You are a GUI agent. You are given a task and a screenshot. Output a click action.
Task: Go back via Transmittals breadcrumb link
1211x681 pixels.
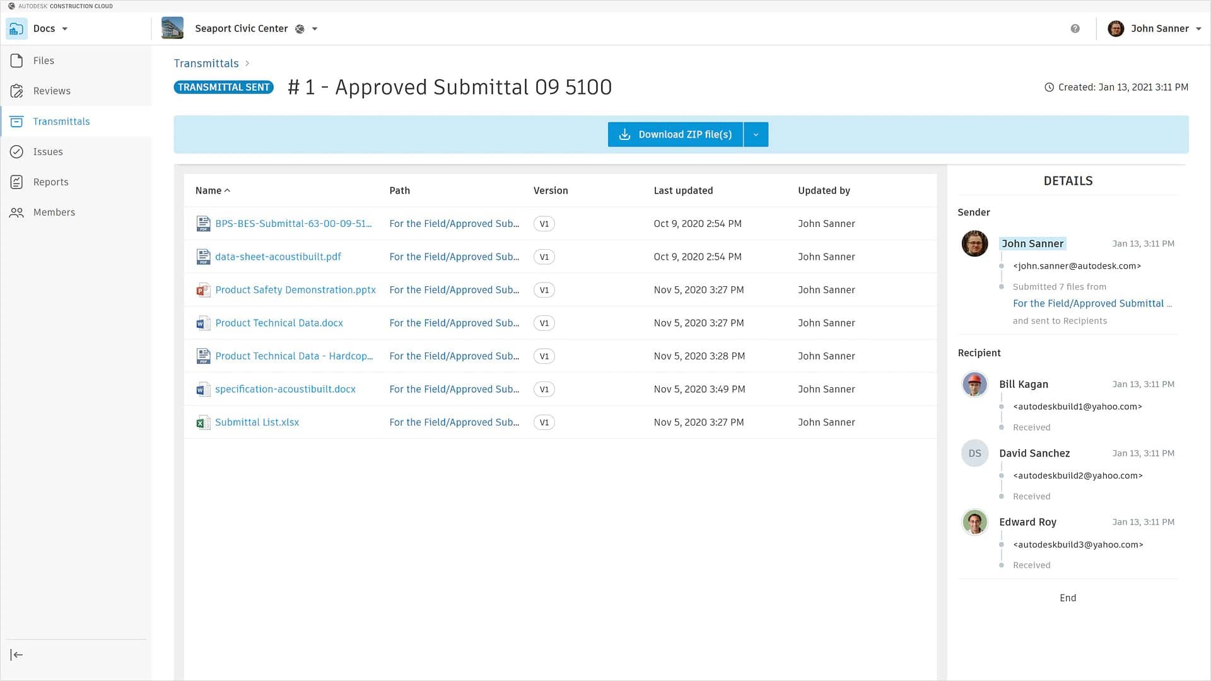tap(206, 64)
